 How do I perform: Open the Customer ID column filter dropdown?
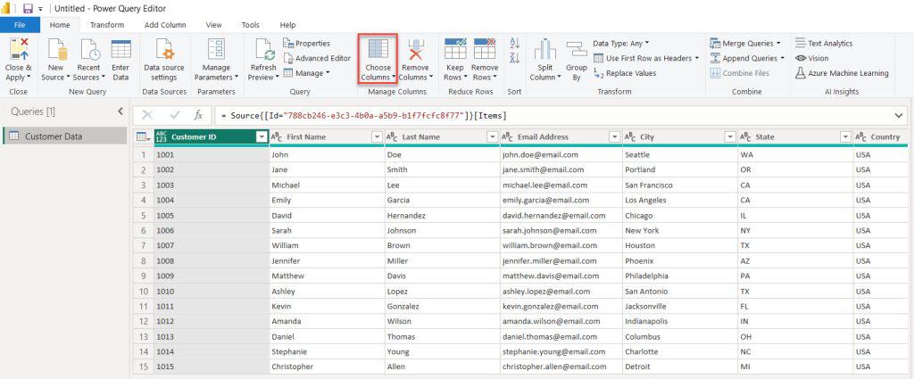tap(262, 136)
